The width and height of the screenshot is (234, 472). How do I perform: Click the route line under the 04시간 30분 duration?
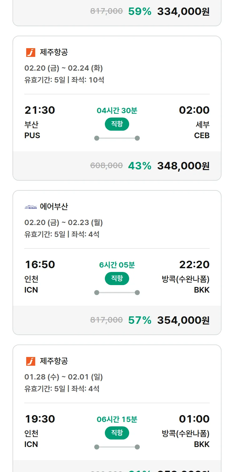point(117,138)
